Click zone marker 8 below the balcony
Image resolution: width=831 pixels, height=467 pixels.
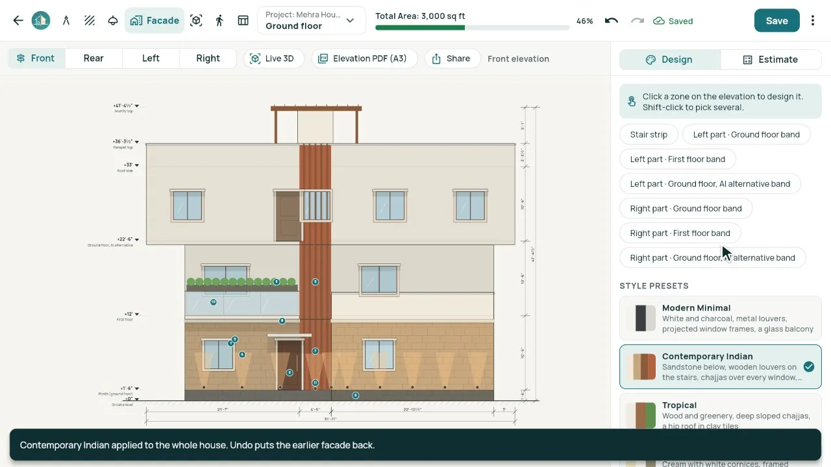click(282, 321)
